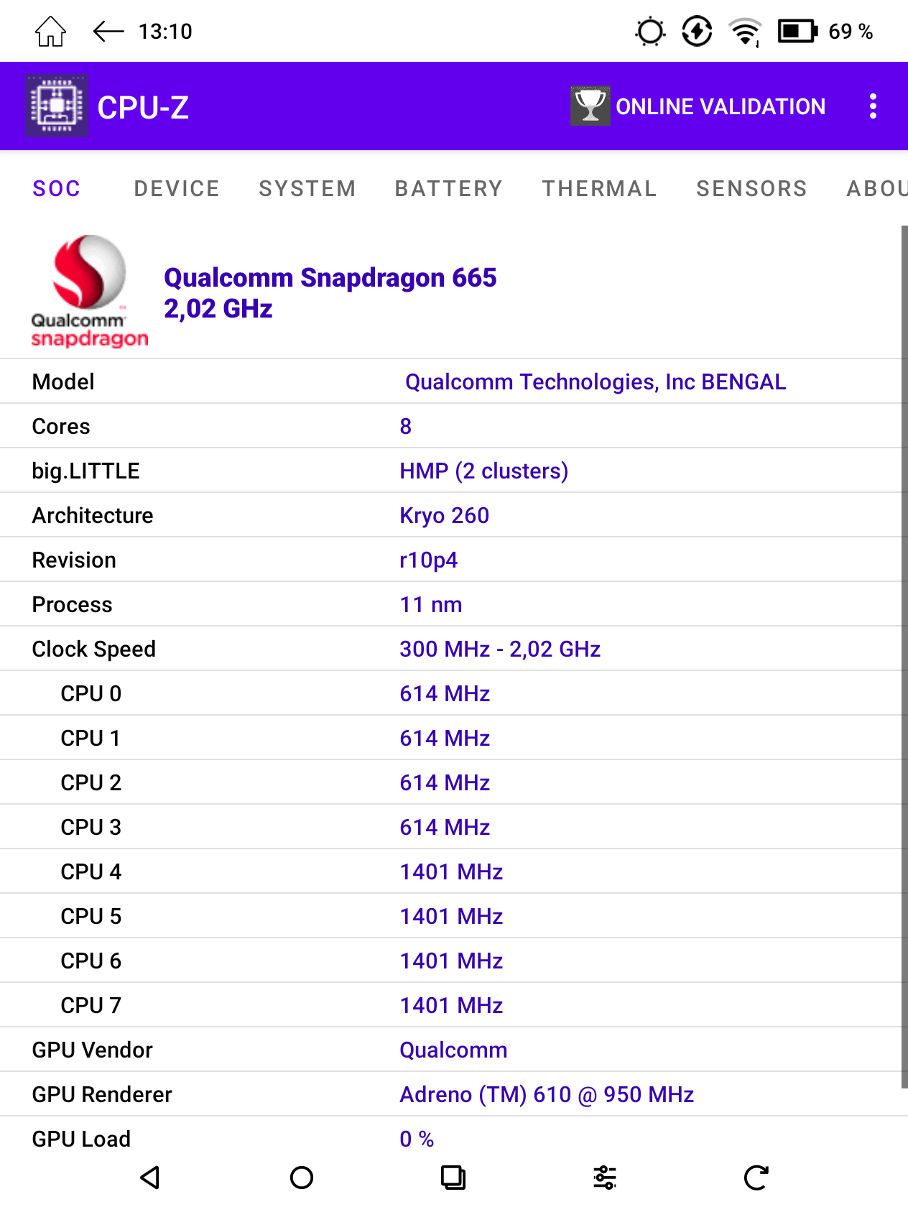This screenshot has height=1207, width=908.
Task: Tap the brightness icon in status bar
Action: coord(650,32)
